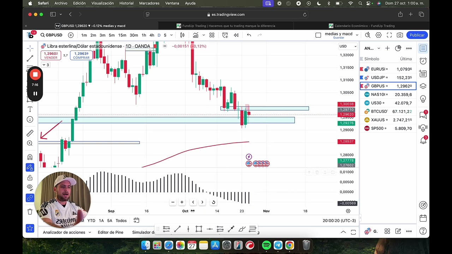Image resolution: width=452 pixels, height=254 pixels.
Task: Remove drawings with trash icon
Action: tap(30, 212)
